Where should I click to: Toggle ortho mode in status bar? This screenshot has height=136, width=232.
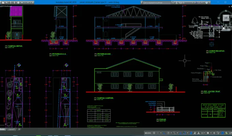tap(164, 133)
